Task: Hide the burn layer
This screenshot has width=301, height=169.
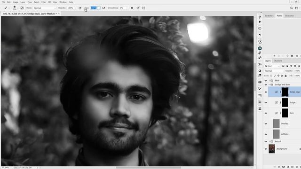Action: pyautogui.click(x=266, y=113)
